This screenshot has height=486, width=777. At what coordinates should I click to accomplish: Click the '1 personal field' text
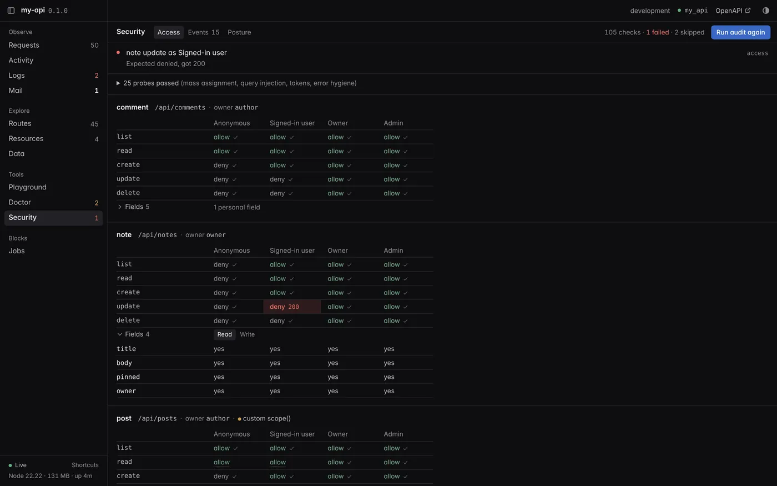237,207
